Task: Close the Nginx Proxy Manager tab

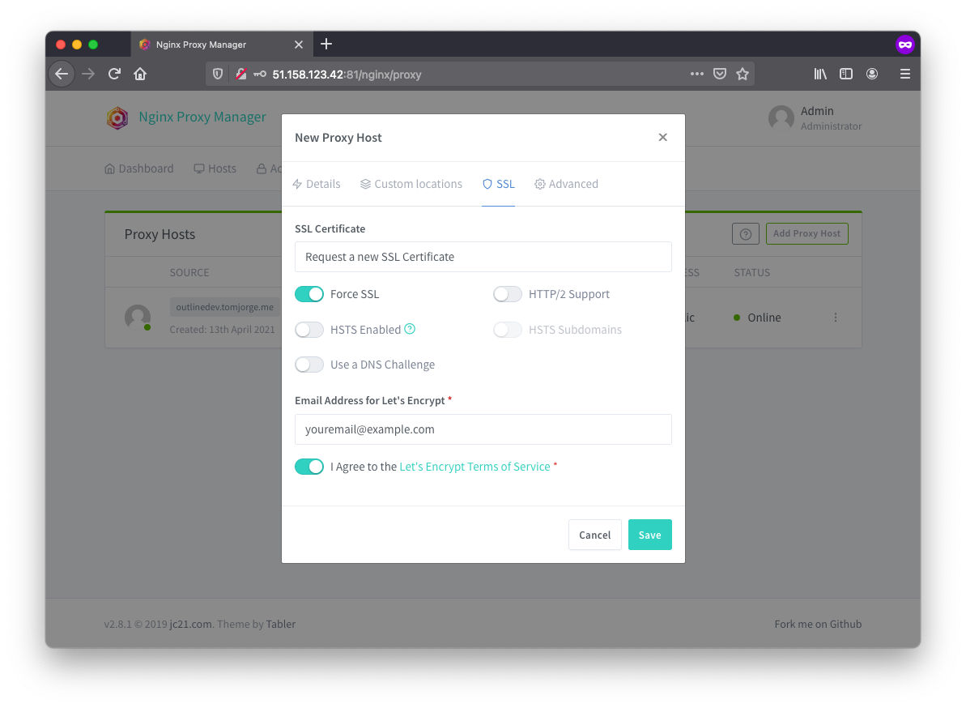Action: click(299, 45)
